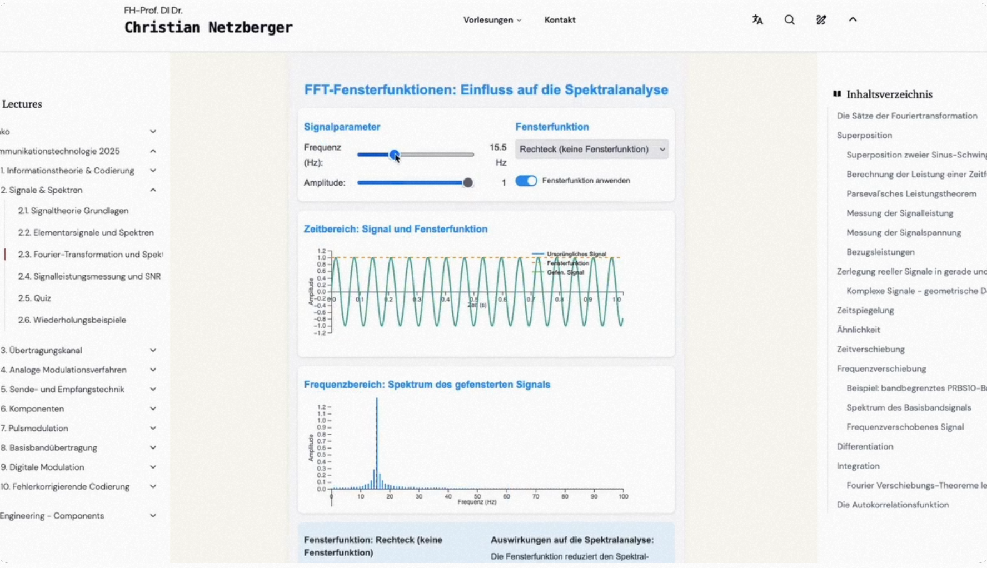Toggle the Fensterfunktion anwenden switch

click(526, 181)
